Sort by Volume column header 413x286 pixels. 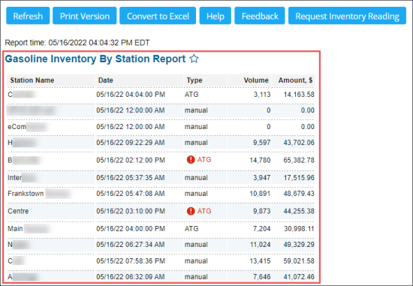tap(256, 80)
